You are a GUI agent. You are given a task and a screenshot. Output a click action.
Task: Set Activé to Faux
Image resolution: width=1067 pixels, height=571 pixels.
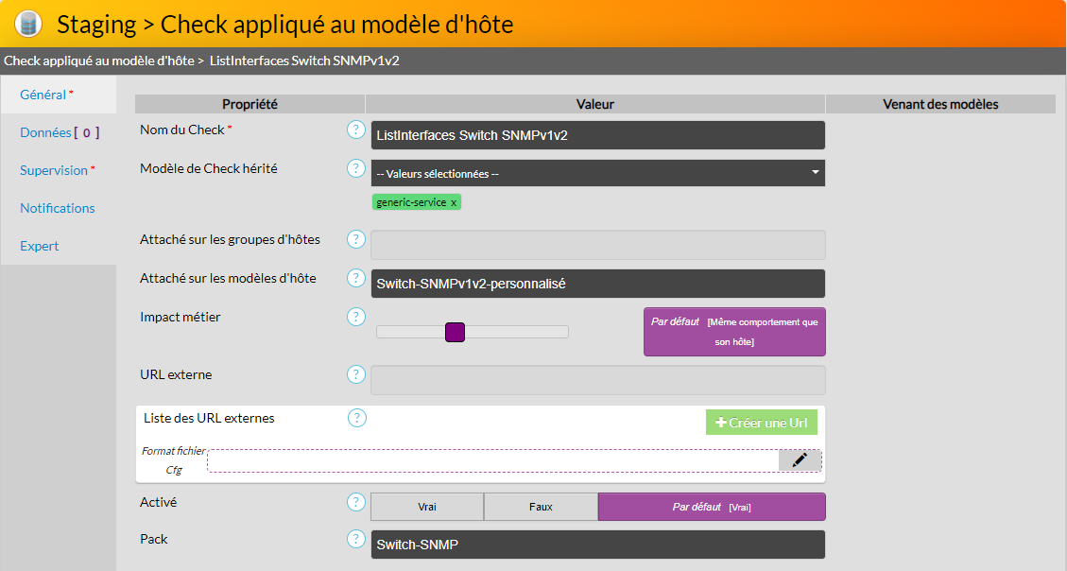pos(541,507)
